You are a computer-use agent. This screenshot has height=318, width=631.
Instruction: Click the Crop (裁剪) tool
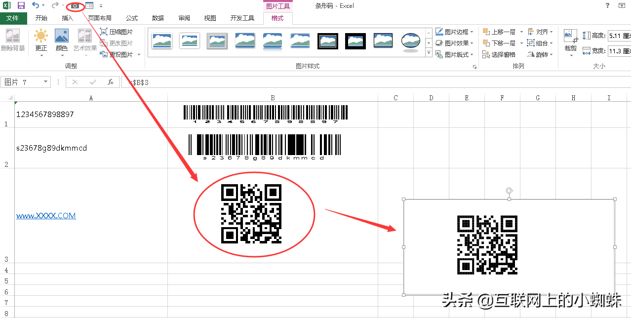(x=571, y=42)
